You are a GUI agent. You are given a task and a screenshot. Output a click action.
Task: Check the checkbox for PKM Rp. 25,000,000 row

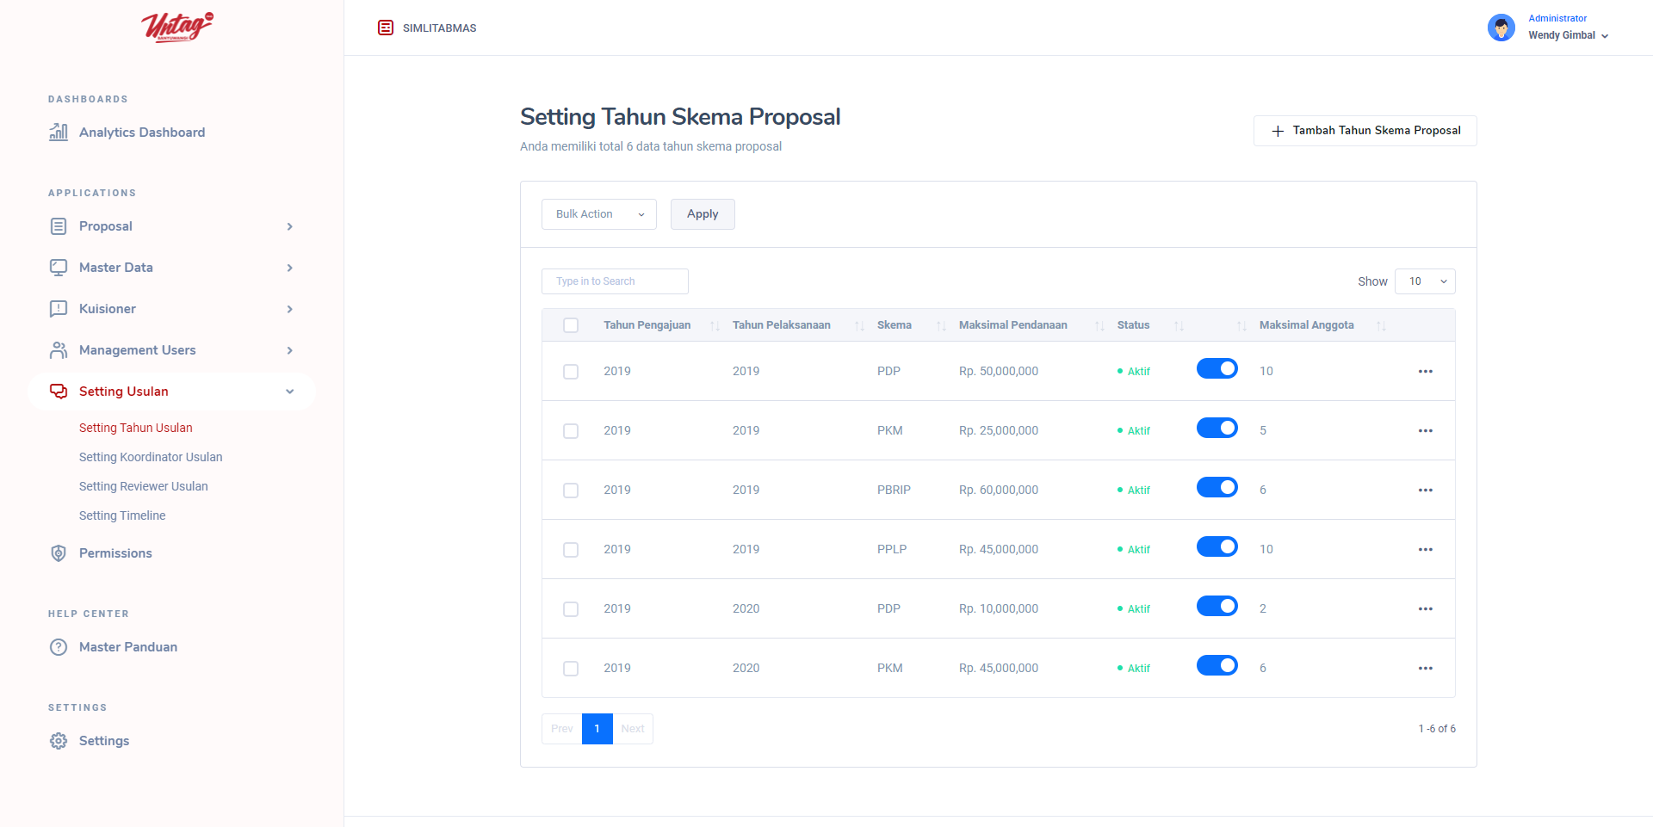[x=571, y=431]
